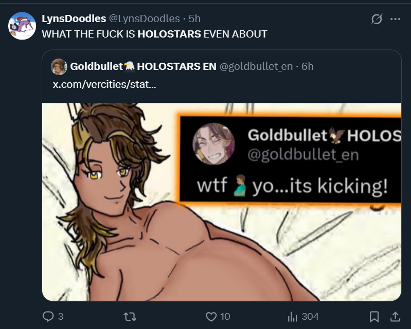This screenshot has height=329, width=411.
Task: Open the three-dot more menu
Action: tap(395, 19)
